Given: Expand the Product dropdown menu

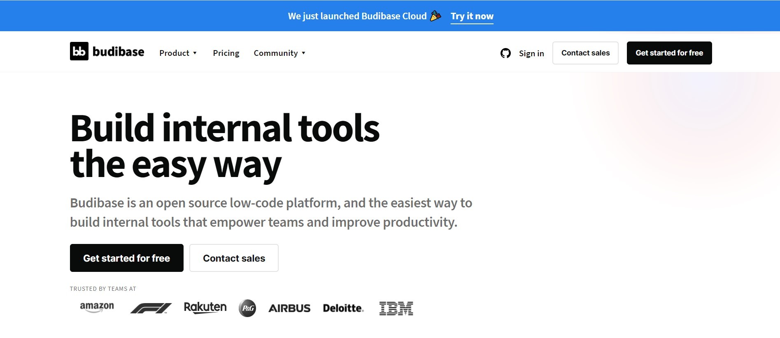Looking at the screenshot, I should click(175, 53).
